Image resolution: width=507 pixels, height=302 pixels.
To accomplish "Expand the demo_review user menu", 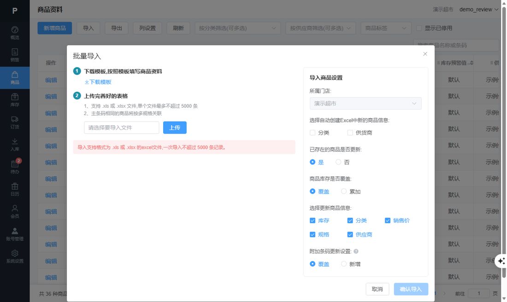I will pos(478,9).
